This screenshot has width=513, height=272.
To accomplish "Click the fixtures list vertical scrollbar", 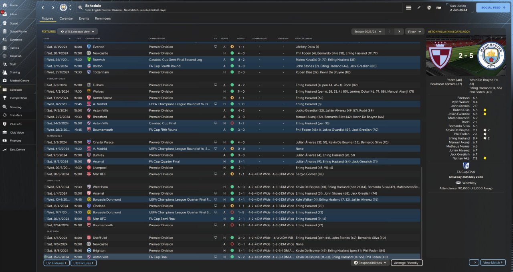I will [422, 213].
